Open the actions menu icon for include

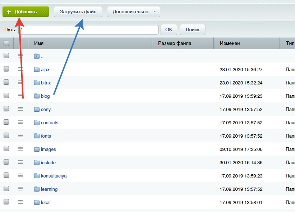[x=20, y=162]
